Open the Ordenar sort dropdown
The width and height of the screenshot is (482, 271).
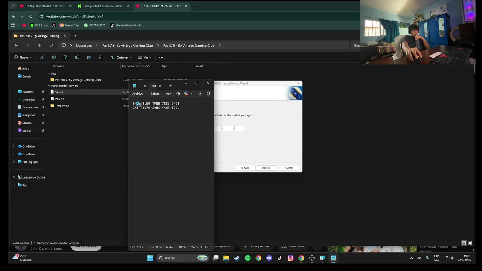[121, 57]
